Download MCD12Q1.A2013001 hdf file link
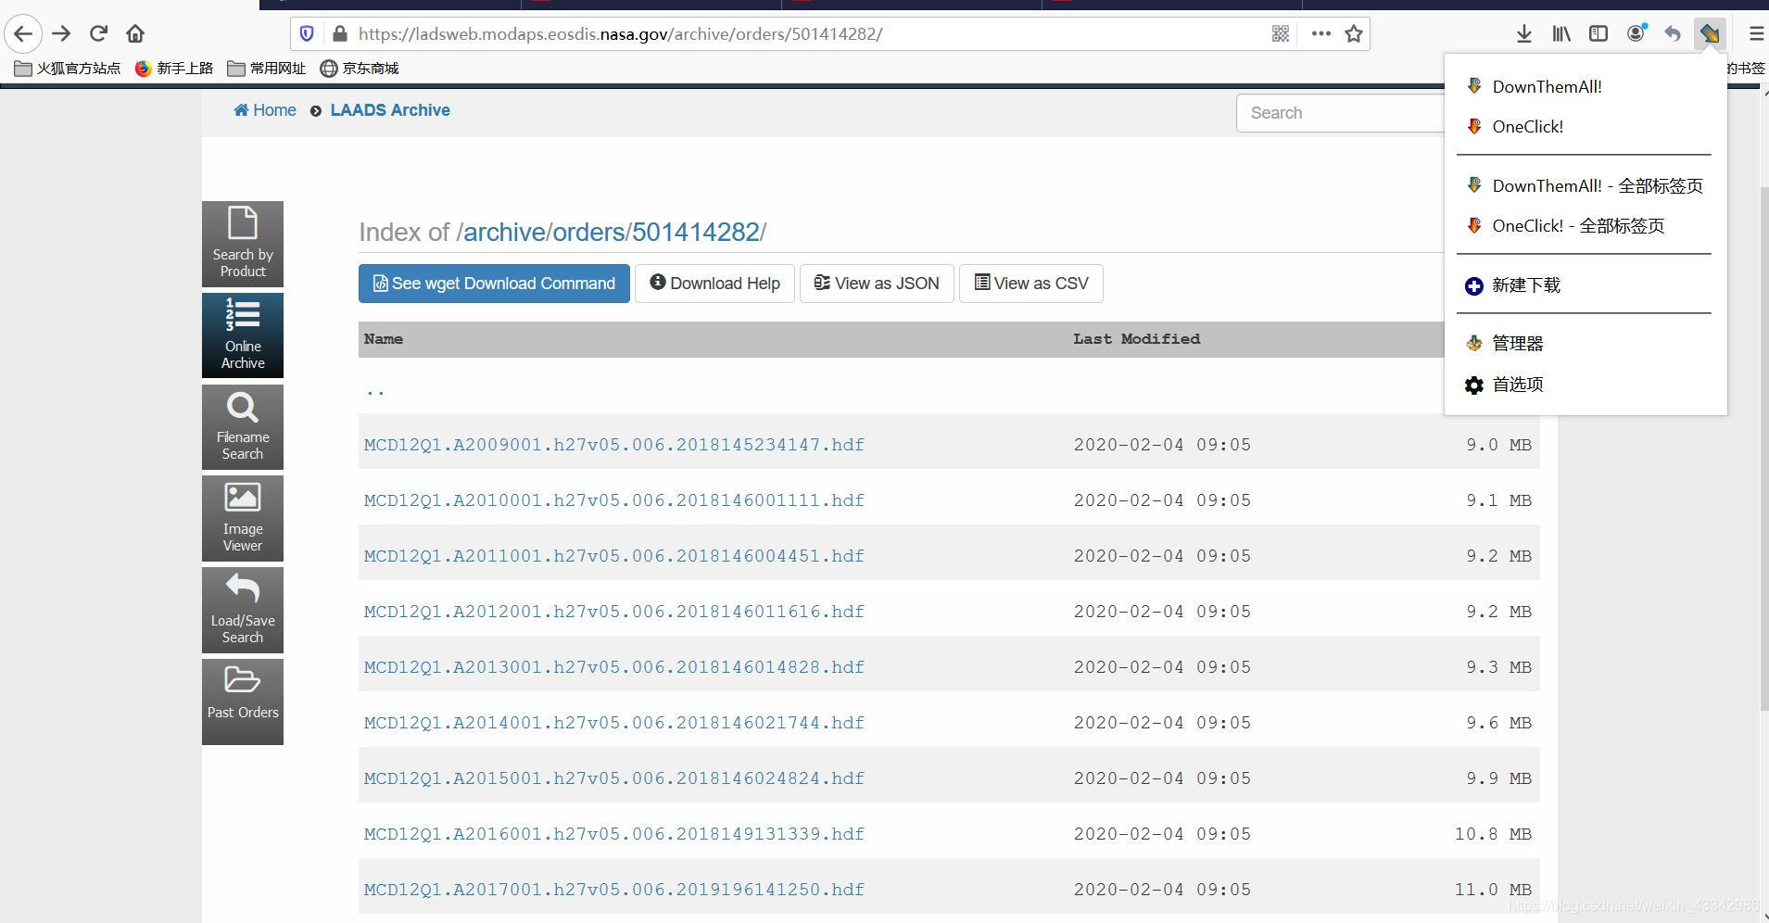This screenshot has height=923, width=1769. pyautogui.click(x=614, y=667)
